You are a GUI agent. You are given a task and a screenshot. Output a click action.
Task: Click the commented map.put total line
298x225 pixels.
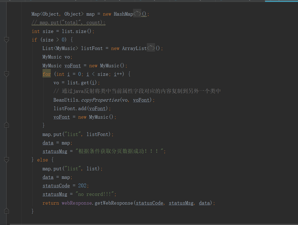pyautogui.click(x=68, y=23)
